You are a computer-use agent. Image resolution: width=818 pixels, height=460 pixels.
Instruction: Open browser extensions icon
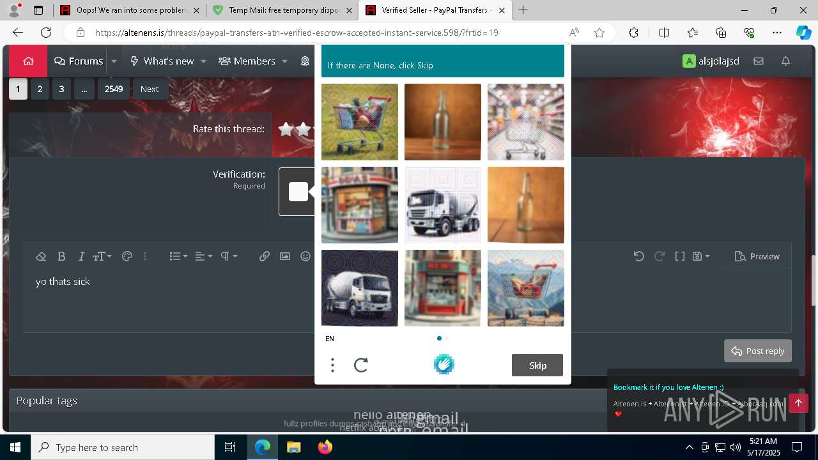click(633, 33)
